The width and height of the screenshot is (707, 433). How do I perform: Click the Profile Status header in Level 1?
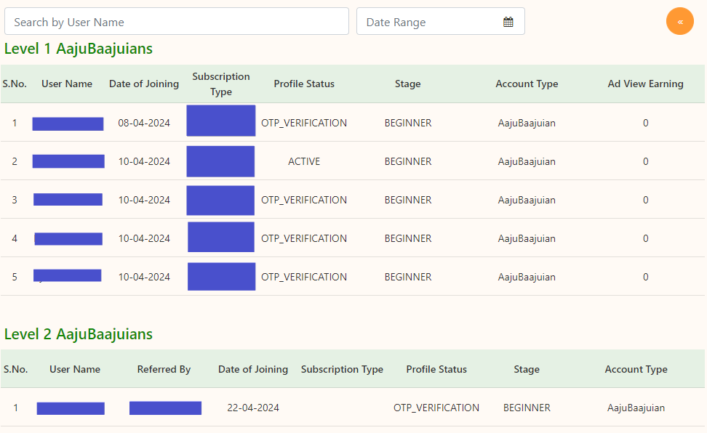tap(304, 84)
